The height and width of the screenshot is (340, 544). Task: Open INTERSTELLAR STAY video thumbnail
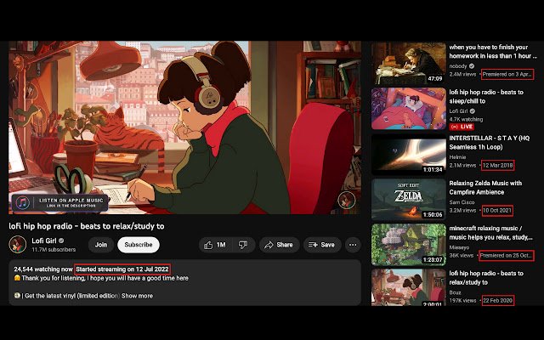point(409,154)
